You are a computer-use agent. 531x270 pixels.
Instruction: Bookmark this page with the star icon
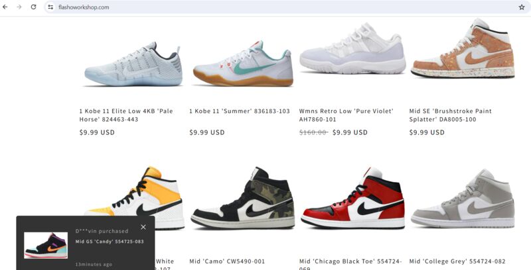pyautogui.click(x=522, y=7)
